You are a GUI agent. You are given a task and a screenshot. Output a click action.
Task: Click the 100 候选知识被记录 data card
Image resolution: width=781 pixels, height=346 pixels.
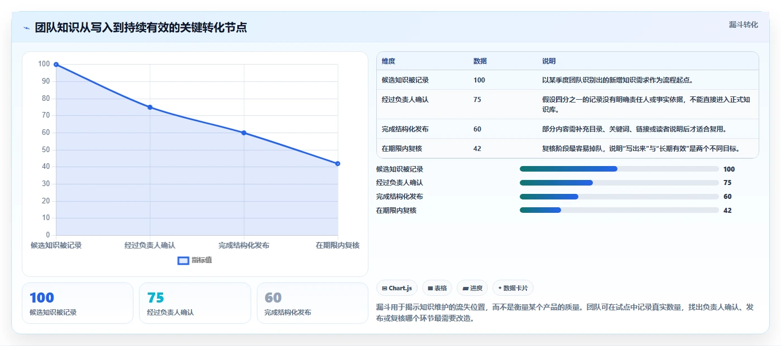[78, 303]
